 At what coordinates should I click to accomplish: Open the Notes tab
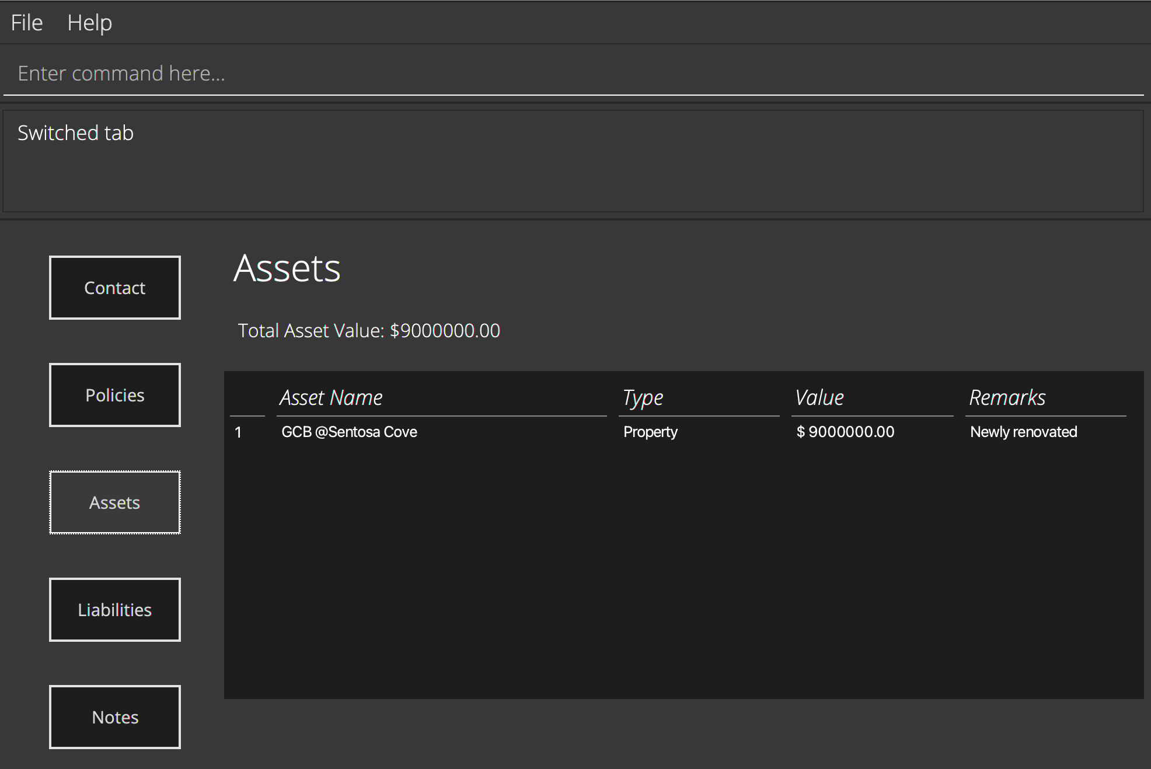click(115, 717)
